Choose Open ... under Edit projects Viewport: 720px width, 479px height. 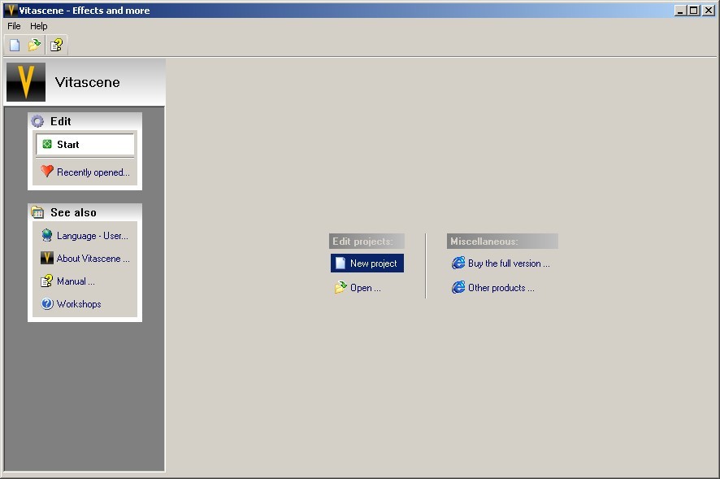pos(365,288)
